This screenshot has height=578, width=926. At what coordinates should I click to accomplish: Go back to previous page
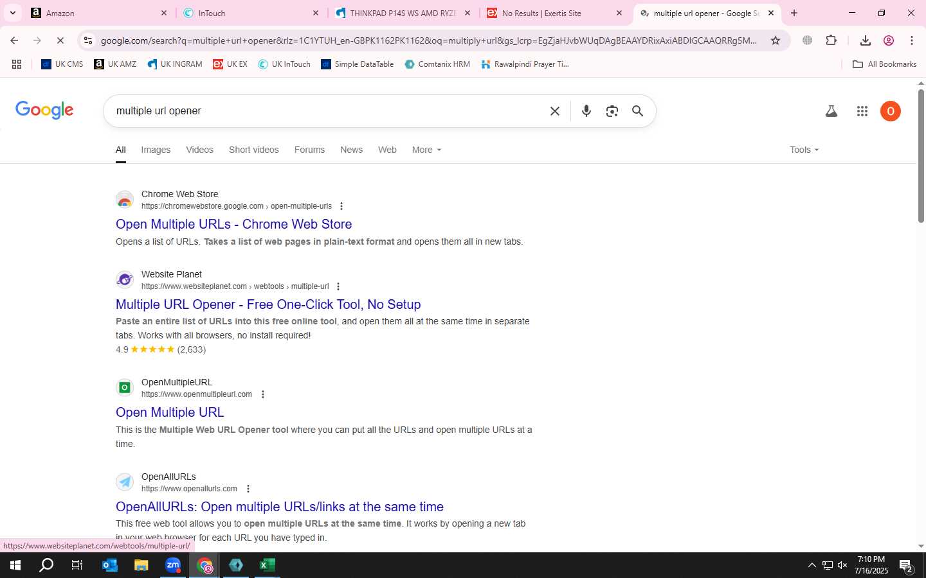[14, 40]
